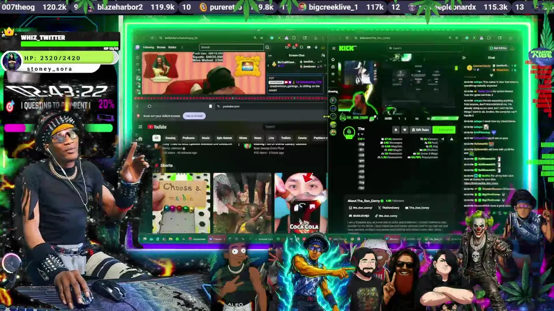Screen dimensions: 554x311
Task: Click Twitch Bits diamond icon
Action: coord(316,47)
